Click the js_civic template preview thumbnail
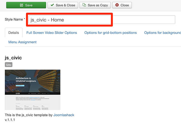Image resolution: width=181 pixels, height=123 pixels. pyautogui.click(x=33, y=90)
